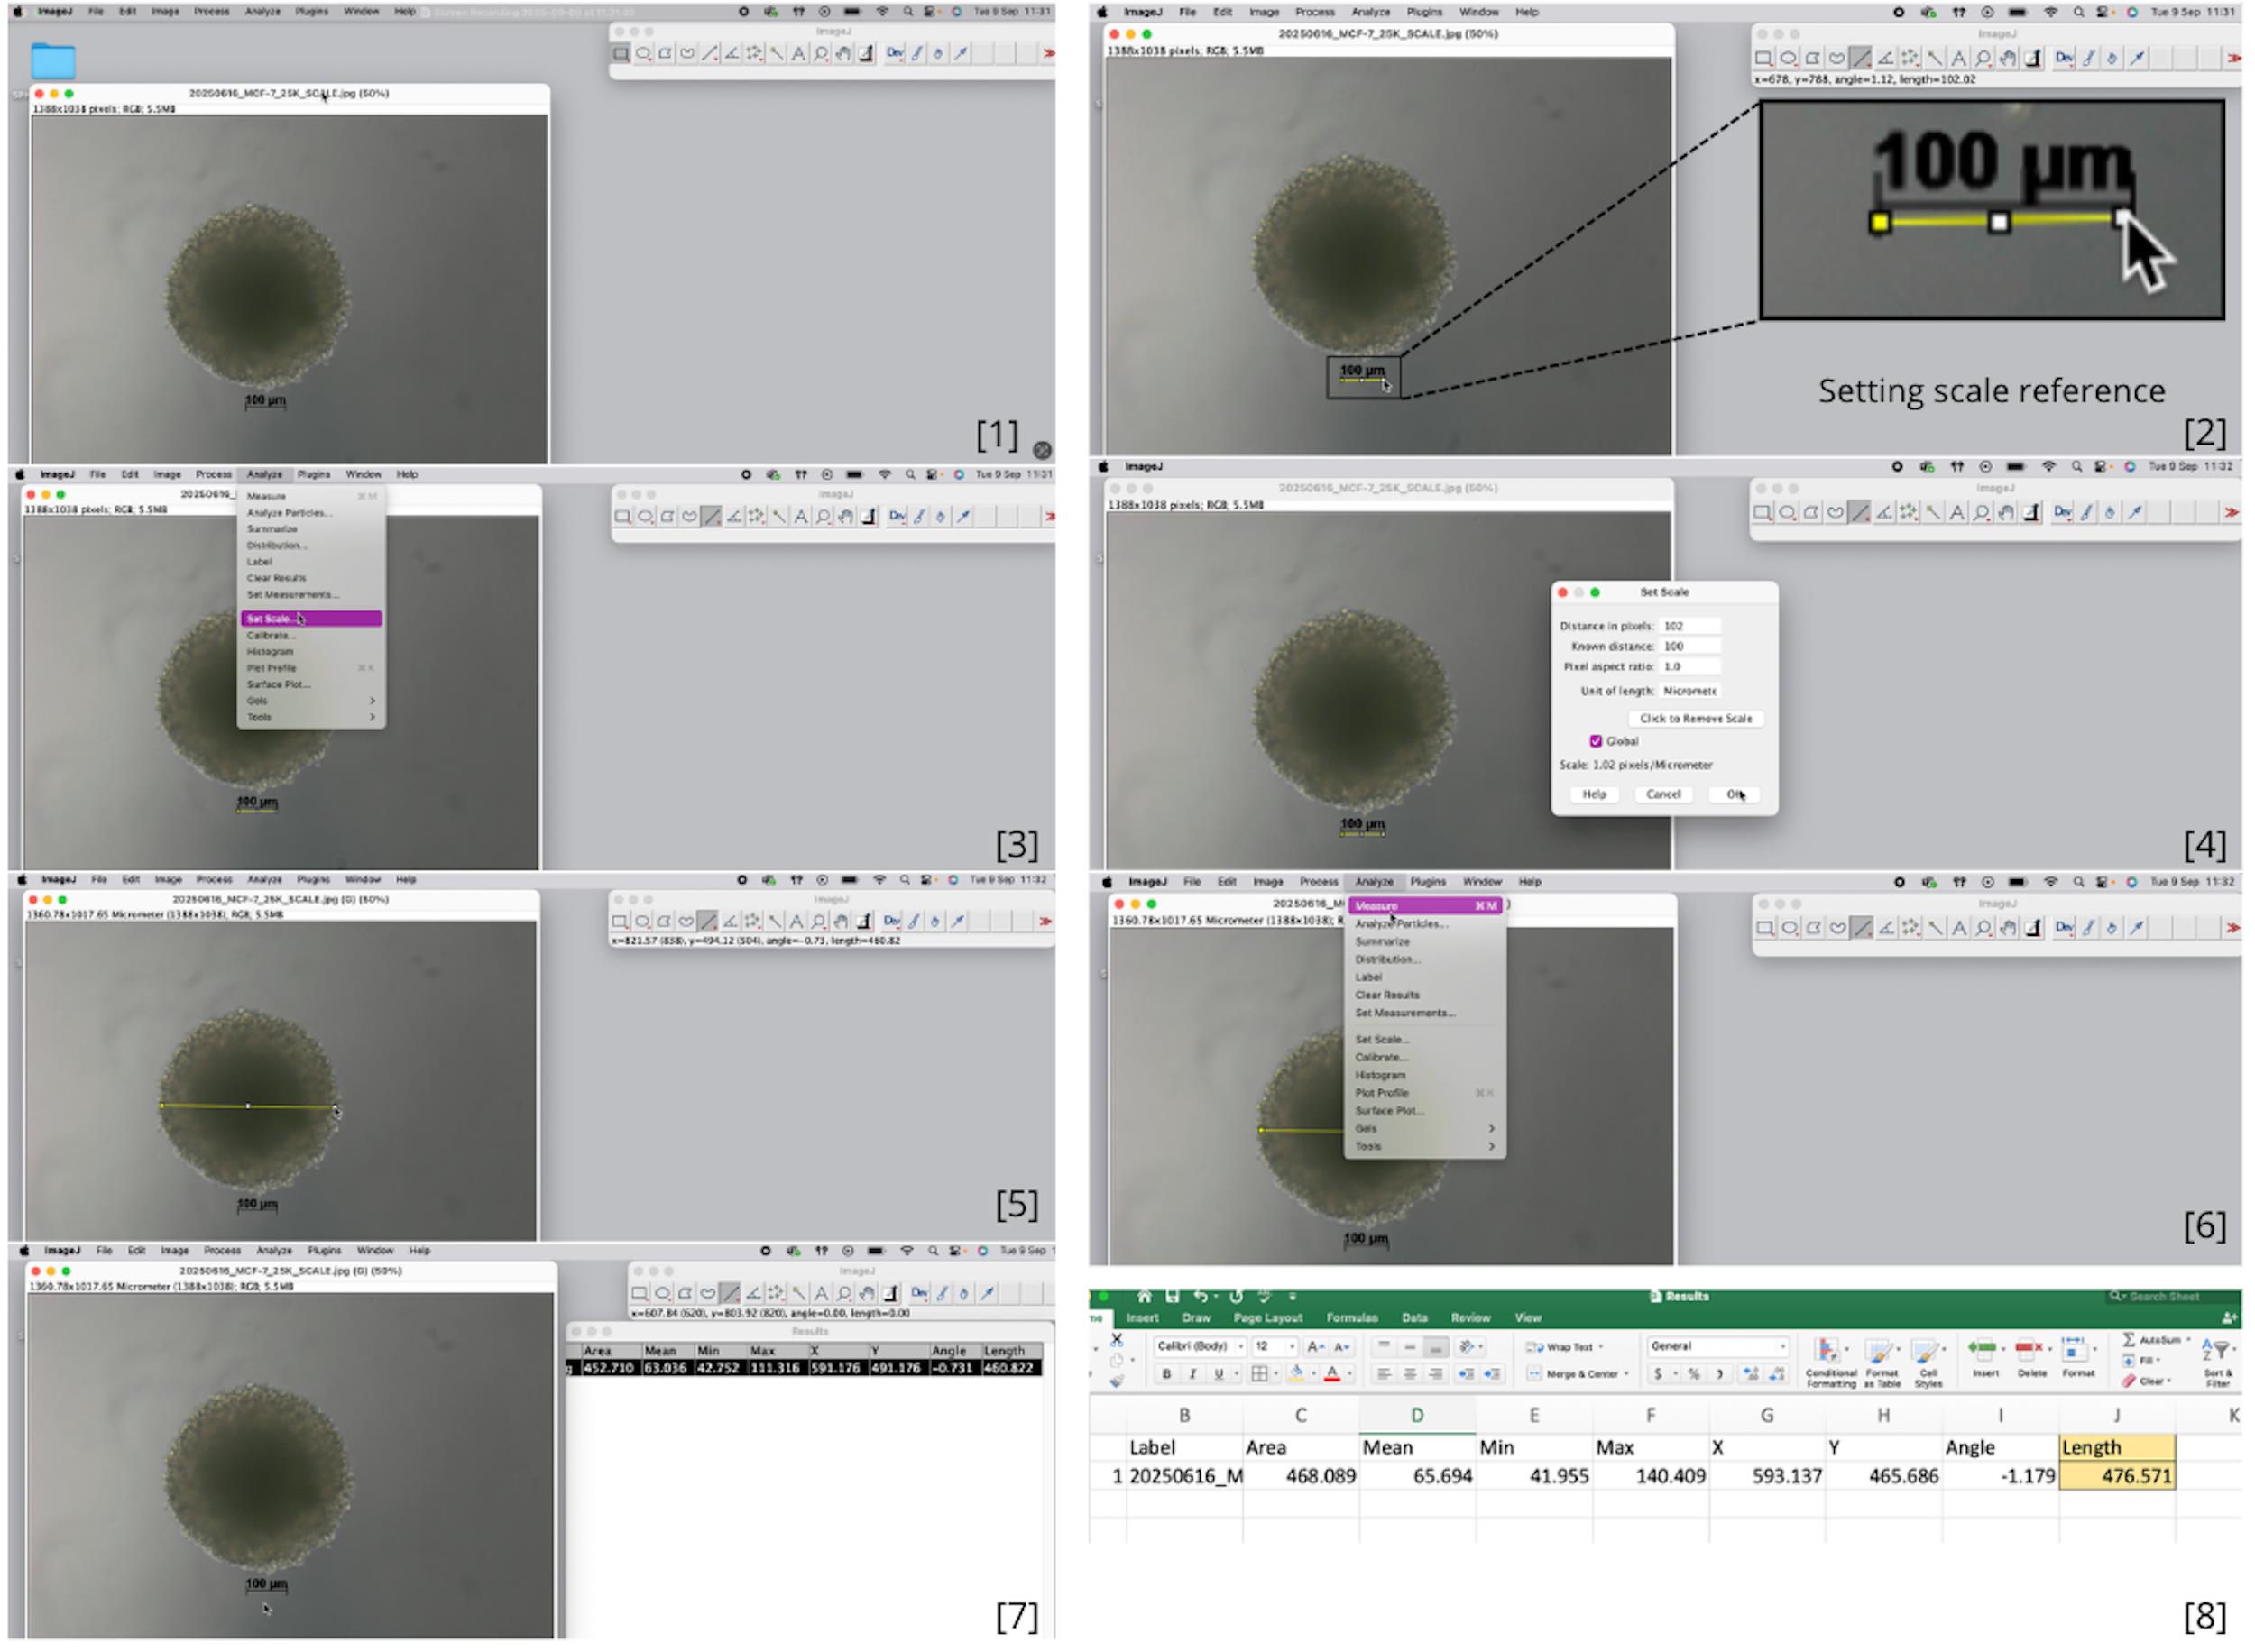
Task: Uncheck the Global checkbox in Set Scale
Action: (x=1596, y=742)
